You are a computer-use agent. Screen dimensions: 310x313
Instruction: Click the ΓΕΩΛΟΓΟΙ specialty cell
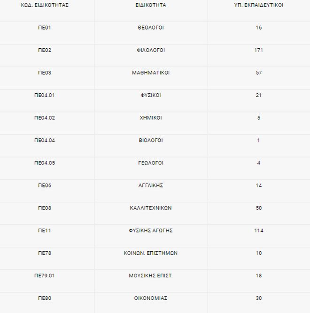pyautogui.click(x=151, y=163)
